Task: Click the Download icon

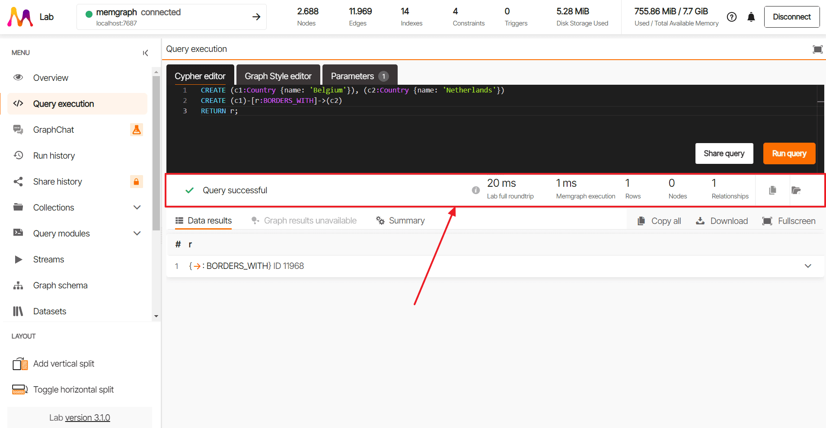Action: (700, 221)
